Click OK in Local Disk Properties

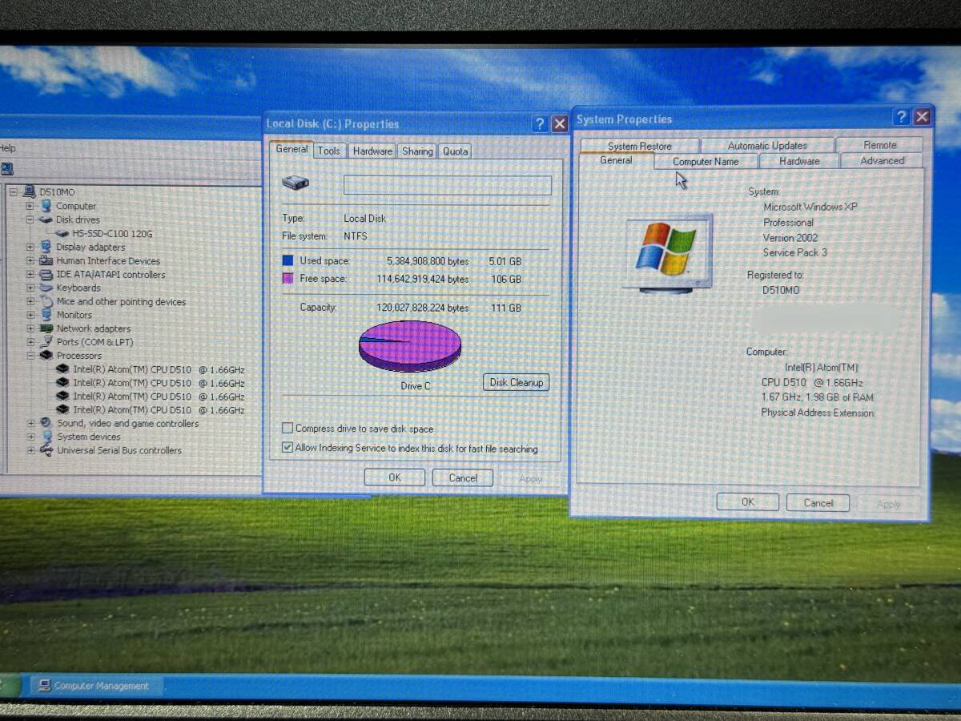pos(394,477)
